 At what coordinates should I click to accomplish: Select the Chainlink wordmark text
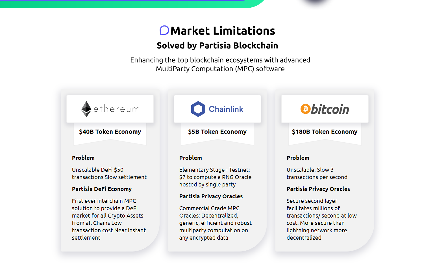pos(226,109)
